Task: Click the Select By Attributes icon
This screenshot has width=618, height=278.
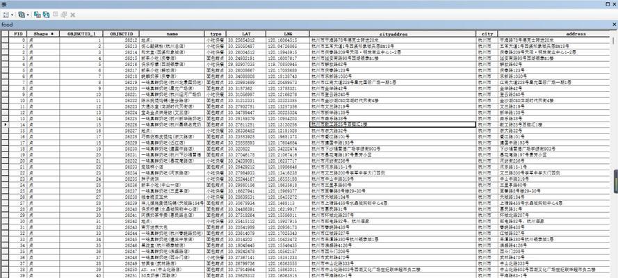Action: point(38,15)
